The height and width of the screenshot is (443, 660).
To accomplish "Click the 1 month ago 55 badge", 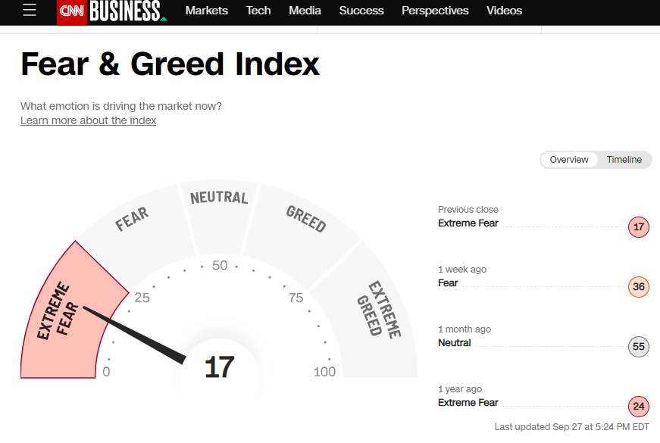I will coord(639,347).
